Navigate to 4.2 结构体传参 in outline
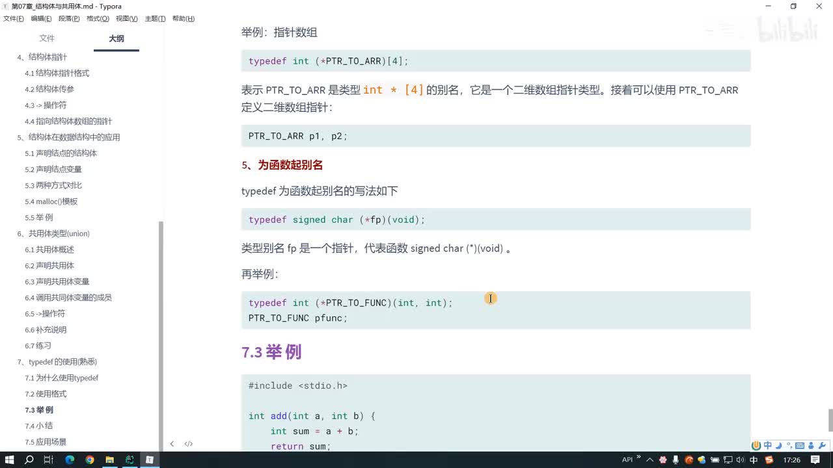 pos(49,89)
